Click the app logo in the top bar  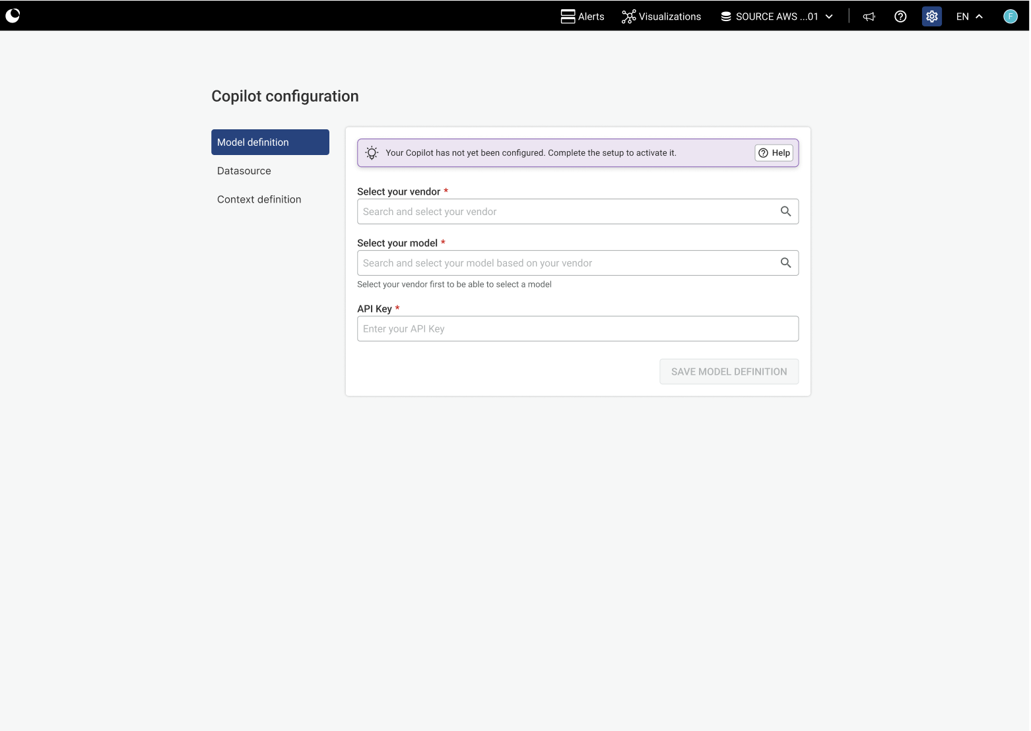pos(13,15)
